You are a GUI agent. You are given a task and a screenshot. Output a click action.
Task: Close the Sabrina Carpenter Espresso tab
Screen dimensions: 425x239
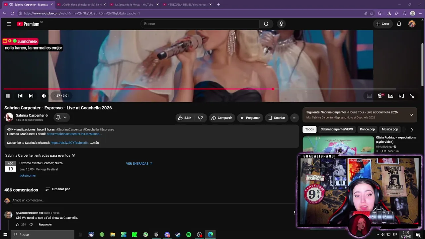[52, 5]
